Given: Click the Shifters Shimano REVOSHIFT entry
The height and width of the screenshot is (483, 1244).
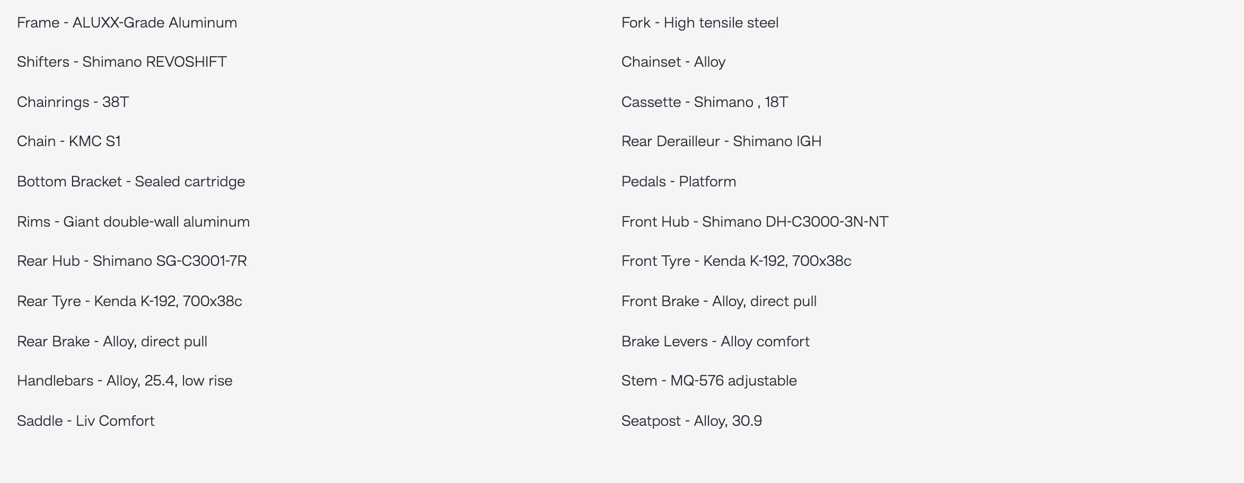Looking at the screenshot, I should (x=122, y=62).
